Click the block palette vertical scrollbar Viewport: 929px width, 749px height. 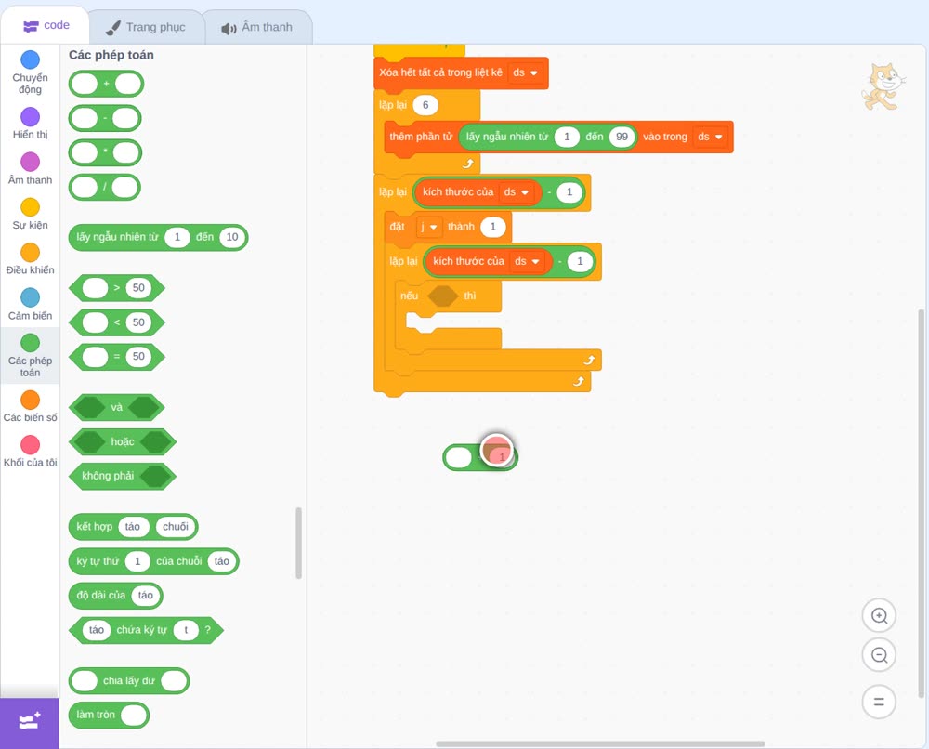pos(298,543)
